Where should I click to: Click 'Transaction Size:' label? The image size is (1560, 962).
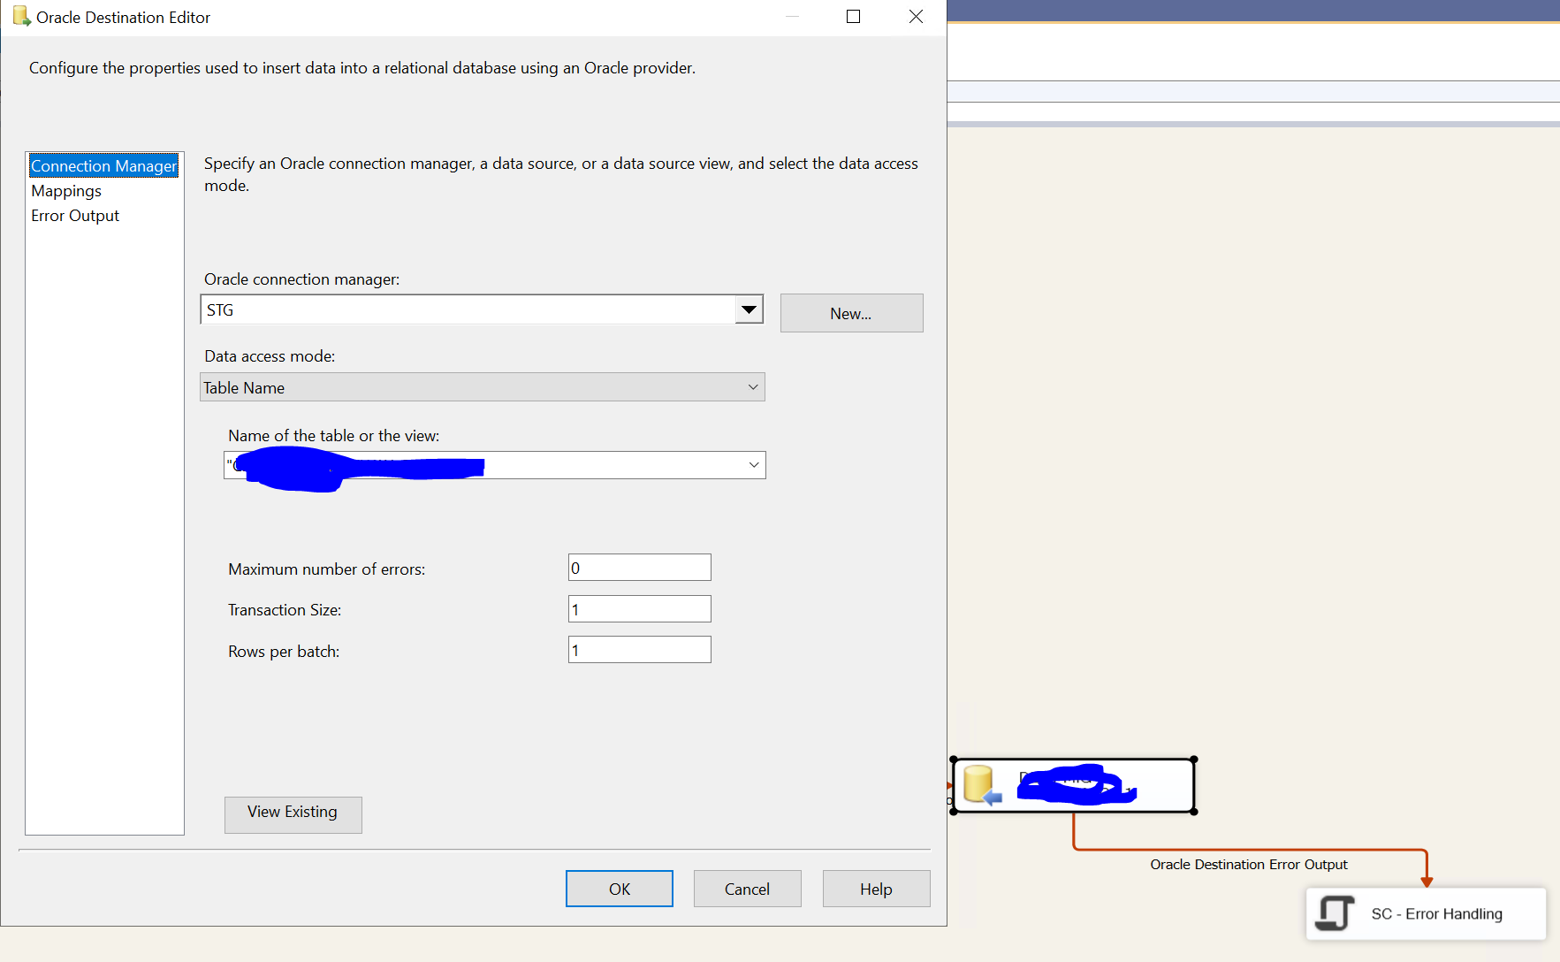[x=285, y=610]
